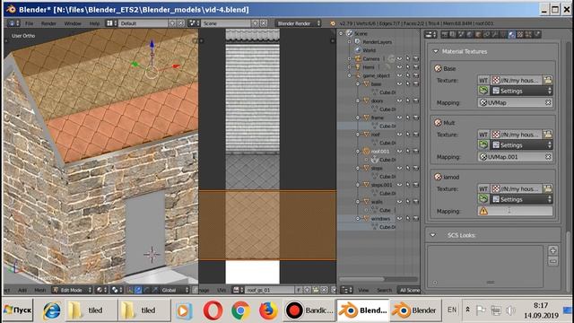The height and width of the screenshot is (323, 574).
Task: Toggle WT button for Base texture
Action: 483,80
